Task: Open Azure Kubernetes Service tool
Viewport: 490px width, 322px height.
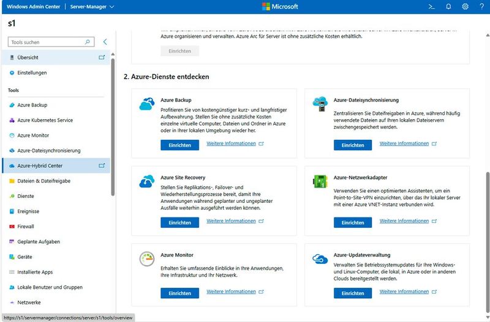Action: tap(56, 120)
